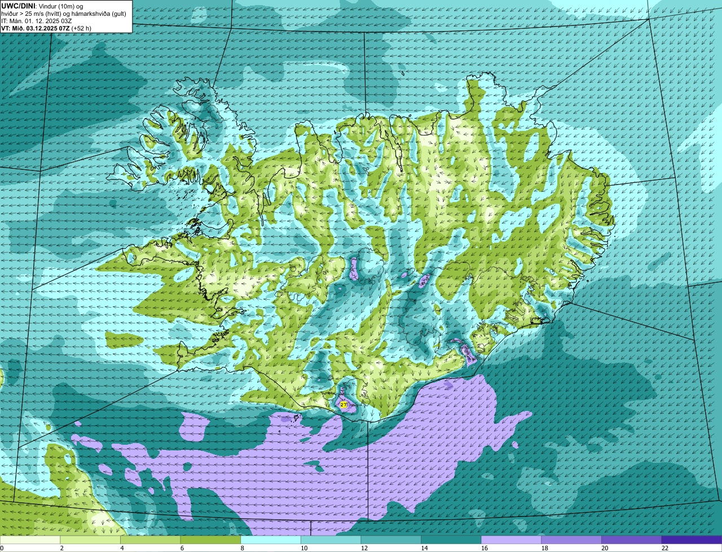Click the line "hviður > 25 m/s (hvítt) og hámarkshviða (gult)"
Viewport: 722px width, 552px height.
click(x=65, y=13)
